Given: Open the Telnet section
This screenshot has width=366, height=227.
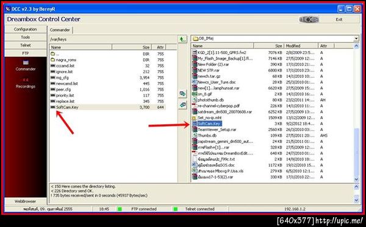Looking at the screenshot, I should tap(26, 45).
